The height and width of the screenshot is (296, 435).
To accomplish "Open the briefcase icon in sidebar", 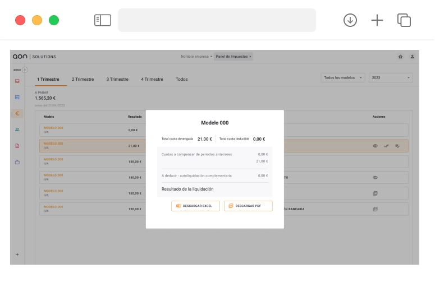I will click(x=17, y=162).
